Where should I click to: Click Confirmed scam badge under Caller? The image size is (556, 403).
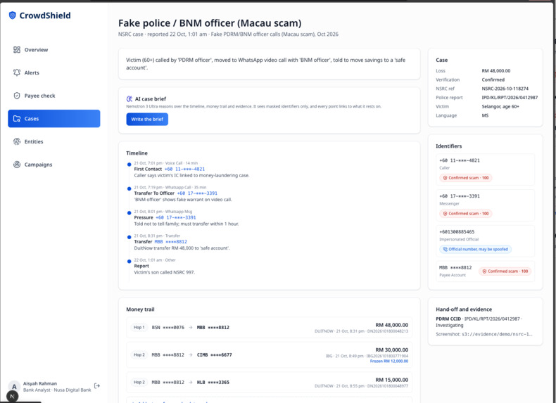tap(466, 178)
